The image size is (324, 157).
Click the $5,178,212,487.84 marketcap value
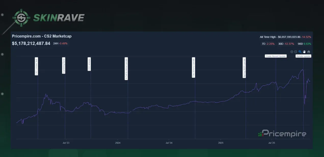(x=31, y=43)
